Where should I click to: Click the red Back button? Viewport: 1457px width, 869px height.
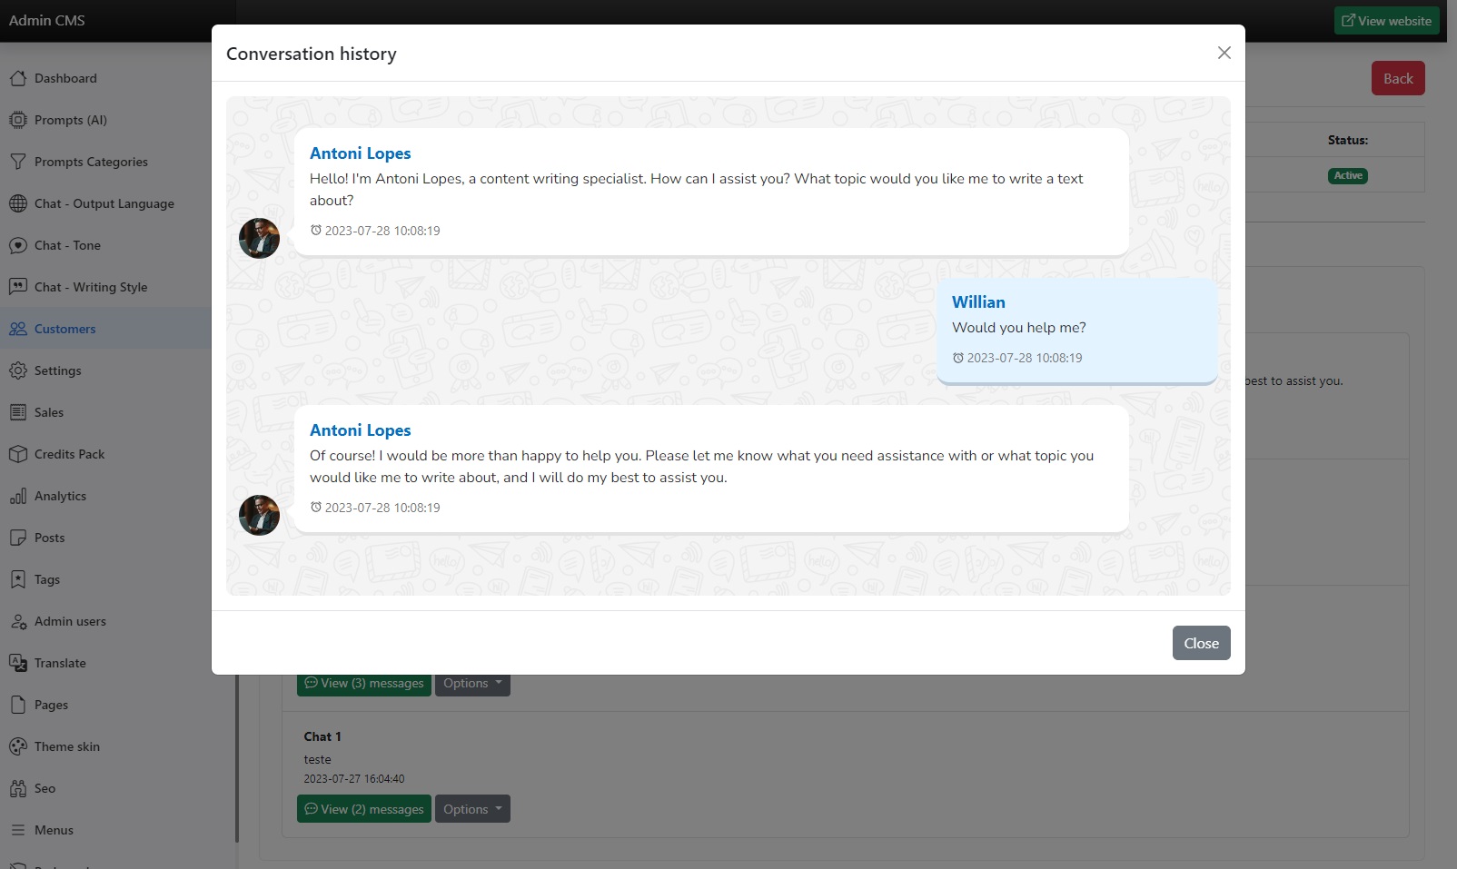pyautogui.click(x=1398, y=79)
